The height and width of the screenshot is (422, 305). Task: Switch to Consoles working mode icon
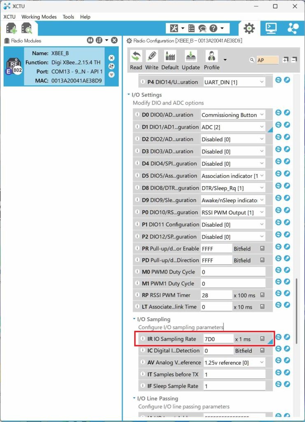click(271, 28)
